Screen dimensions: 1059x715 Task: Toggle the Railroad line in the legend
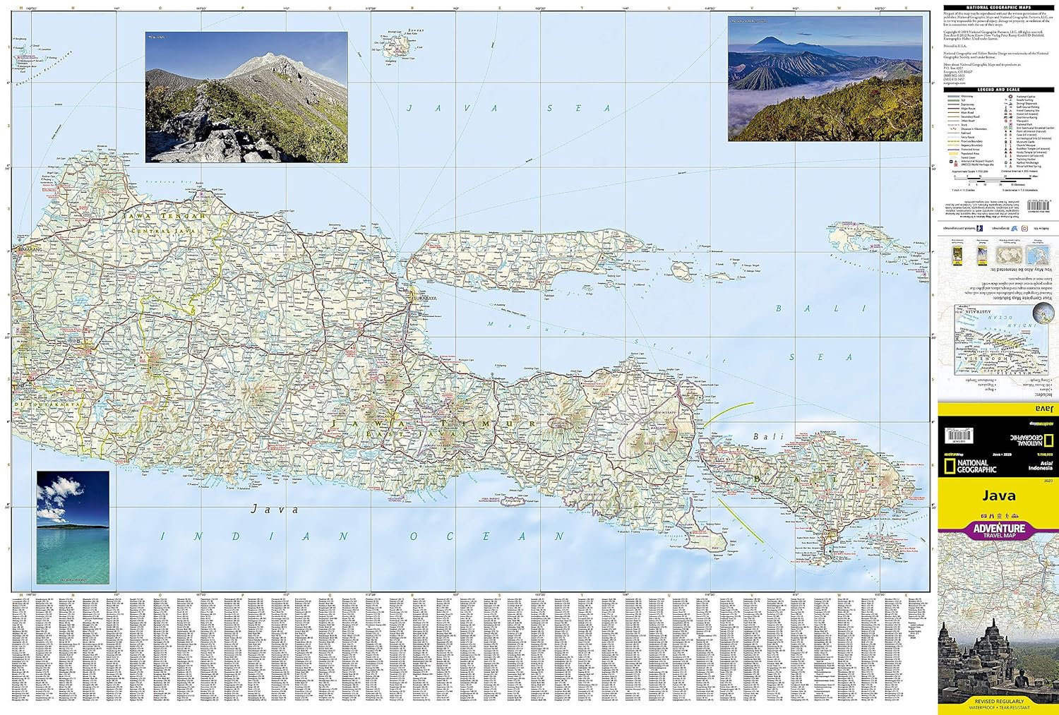coord(955,133)
